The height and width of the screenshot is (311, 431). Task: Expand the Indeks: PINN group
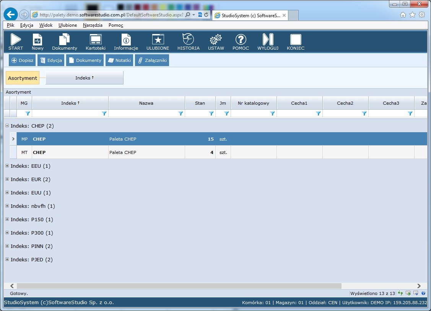point(7,246)
